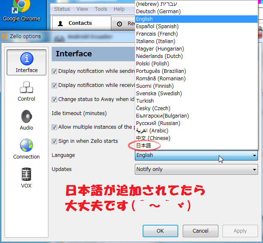Collapse the Language dropdown showing English
Image resolution: width=263 pixels, height=243 pixels.
coord(196,155)
